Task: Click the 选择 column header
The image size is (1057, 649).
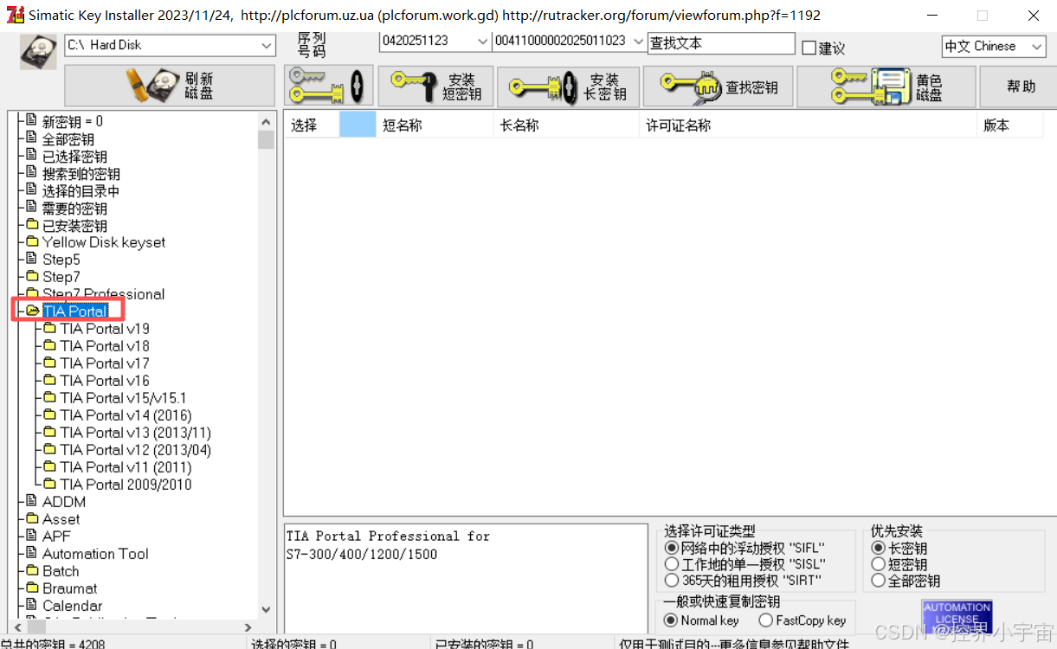Action: coord(312,125)
